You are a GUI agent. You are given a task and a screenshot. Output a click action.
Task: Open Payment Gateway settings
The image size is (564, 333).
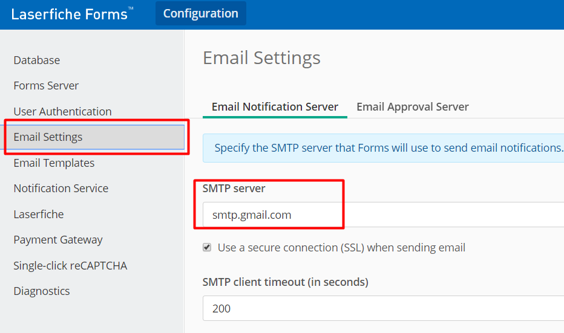pos(58,239)
